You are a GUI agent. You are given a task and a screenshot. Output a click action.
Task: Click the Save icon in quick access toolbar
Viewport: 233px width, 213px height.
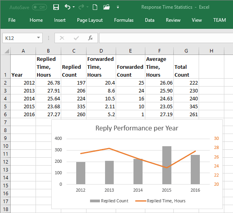(56, 7)
